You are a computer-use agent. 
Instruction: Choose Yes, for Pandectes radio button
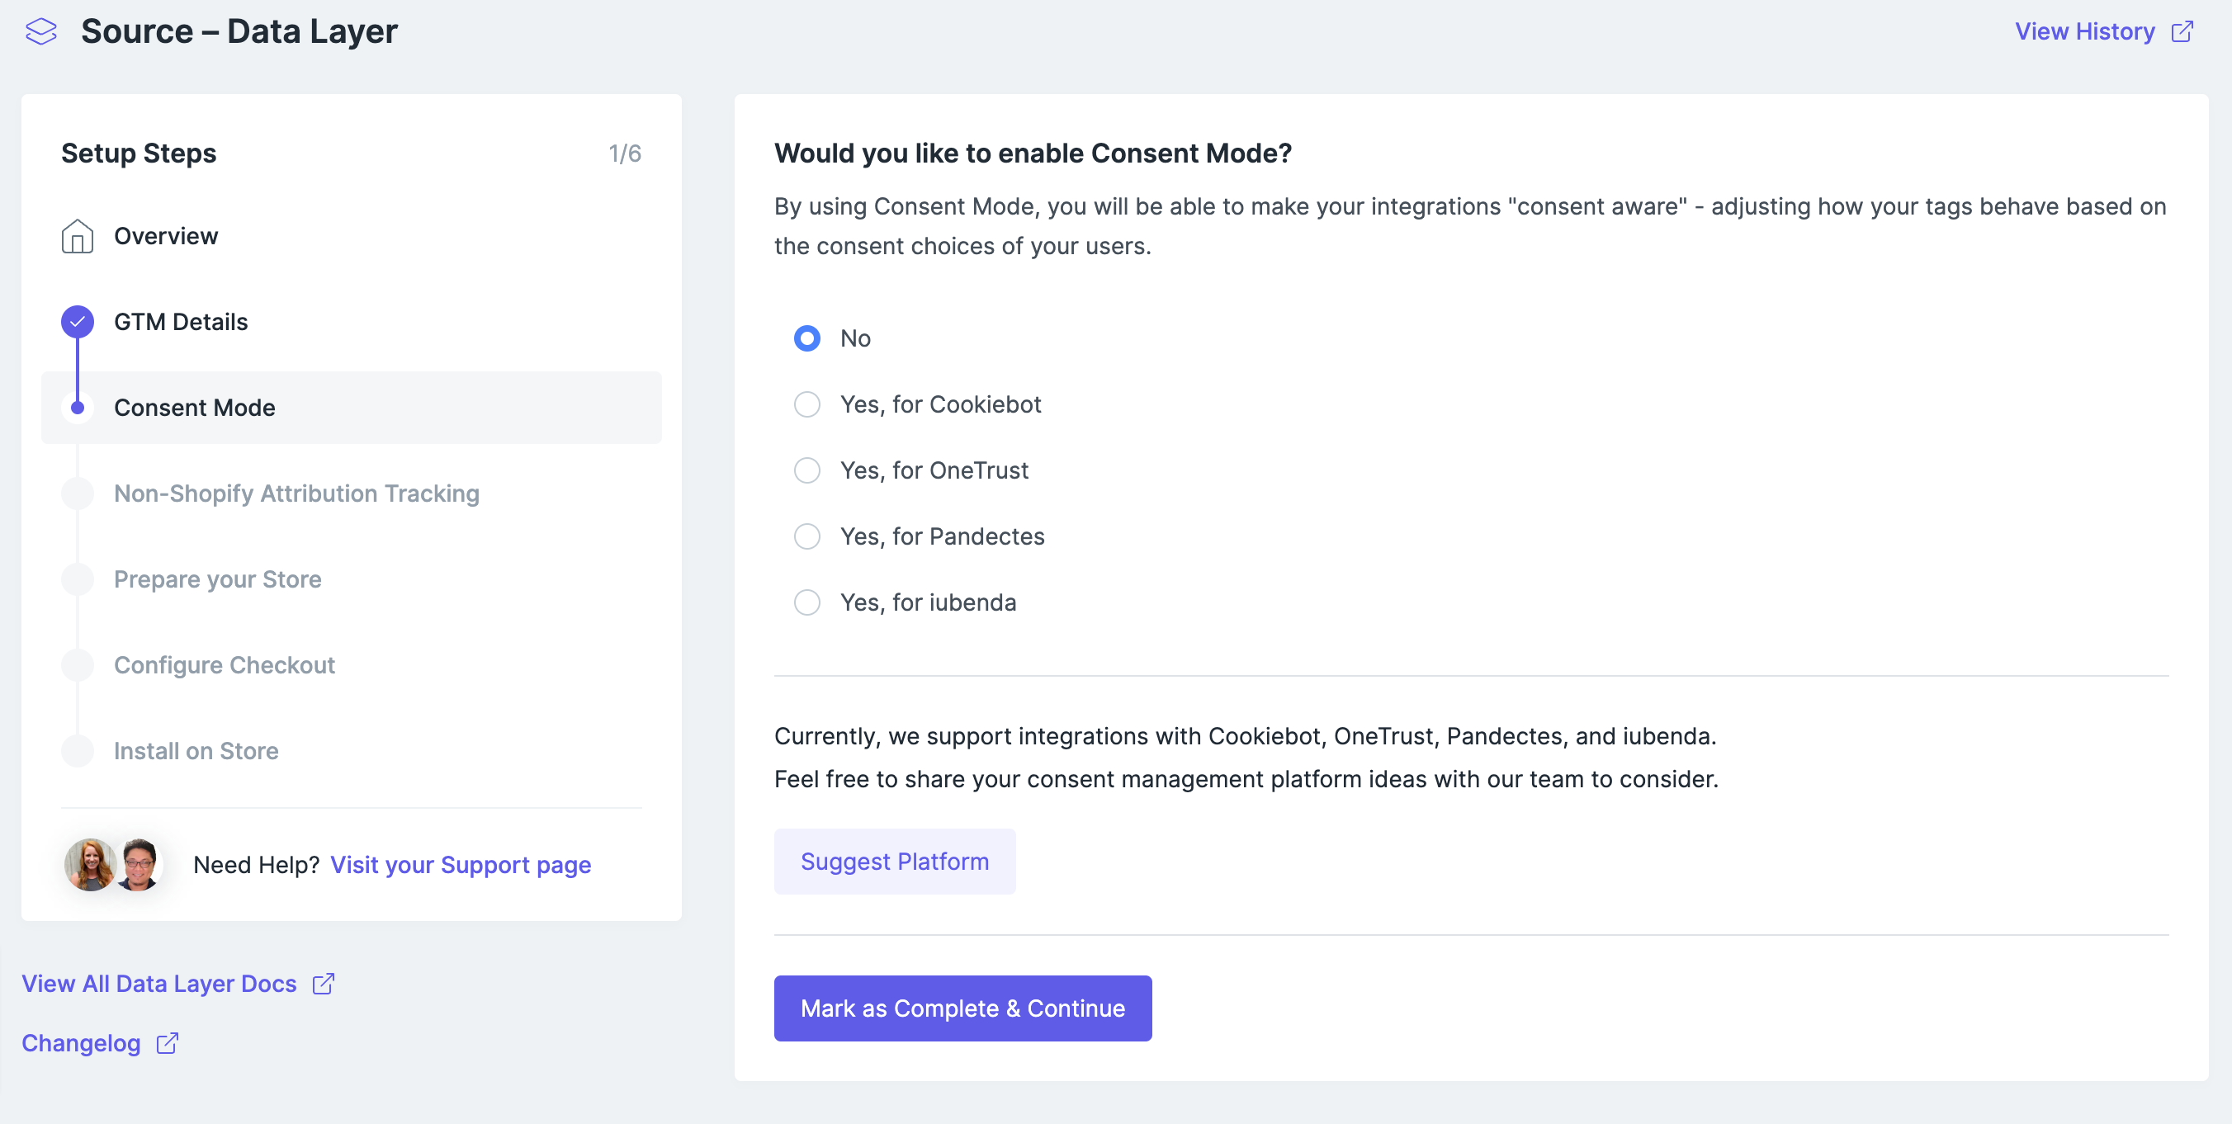coord(806,536)
